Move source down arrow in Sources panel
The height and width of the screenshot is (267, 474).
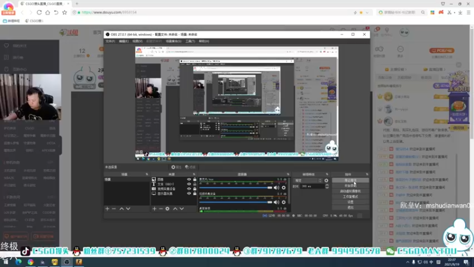pos(182,209)
